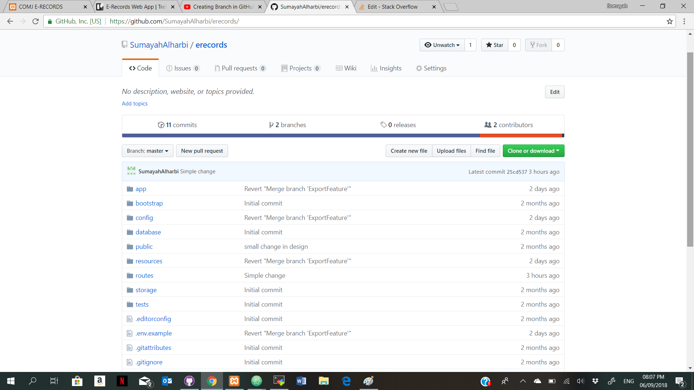Open Paint app on taskbar

369,381
